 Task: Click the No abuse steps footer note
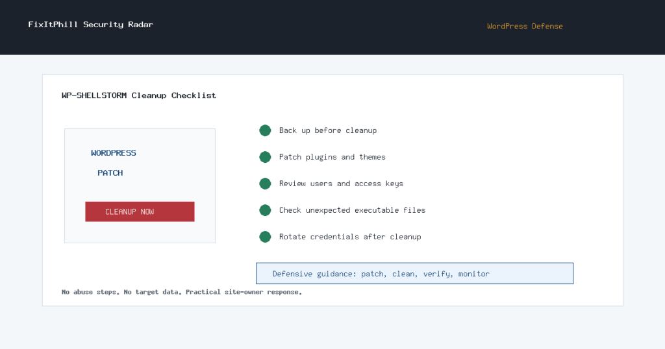pyautogui.click(x=182, y=292)
